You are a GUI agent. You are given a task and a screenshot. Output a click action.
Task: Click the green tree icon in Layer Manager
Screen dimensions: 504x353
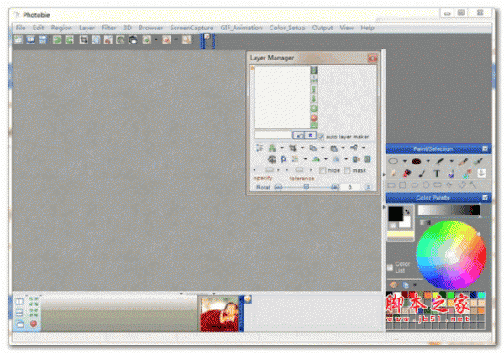(x=272, y=148)
